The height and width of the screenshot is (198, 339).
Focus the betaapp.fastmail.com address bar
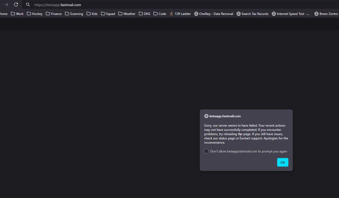[181, 5]
